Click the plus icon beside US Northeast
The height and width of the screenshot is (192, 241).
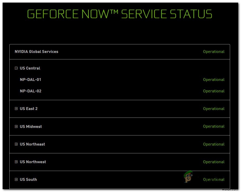pos(16,144)
